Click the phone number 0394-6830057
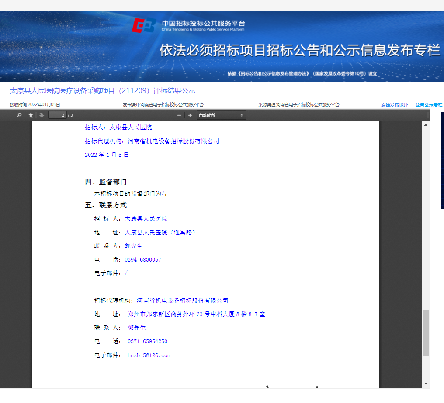 coord(143,260)
